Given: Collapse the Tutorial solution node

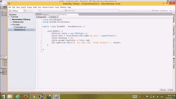Looking at the screenshot, I should click(9, 17).
